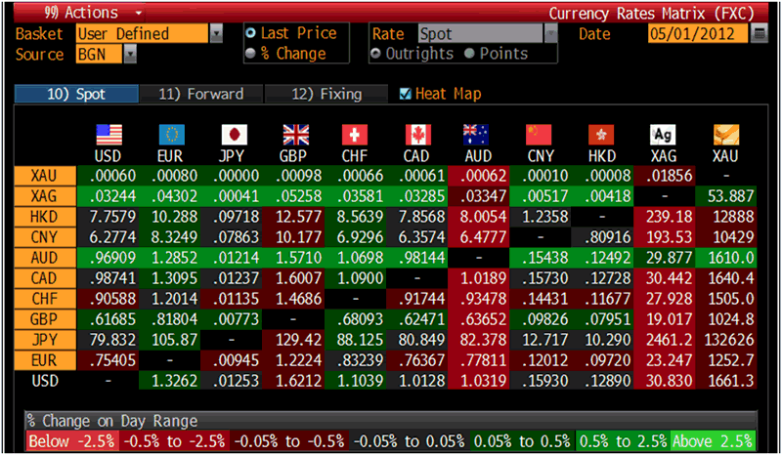Select the % Change radio button
This screenshot has height=455, width=782.
click(252, 54)
